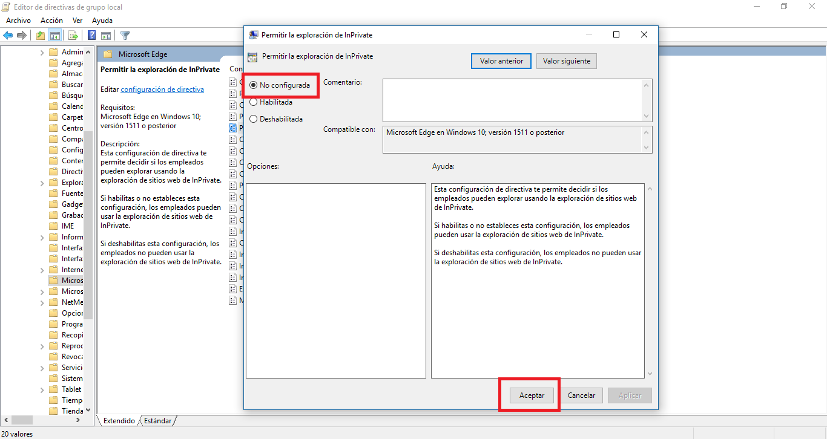Open the Archivo menu
This screenshot has width=827, height=439.
[18, 21]
